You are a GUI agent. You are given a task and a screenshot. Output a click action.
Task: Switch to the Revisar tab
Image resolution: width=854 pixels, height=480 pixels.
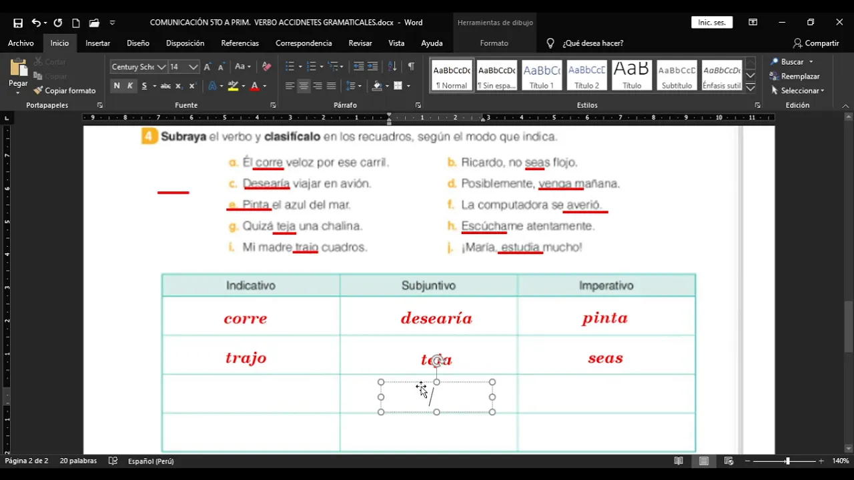360,43
